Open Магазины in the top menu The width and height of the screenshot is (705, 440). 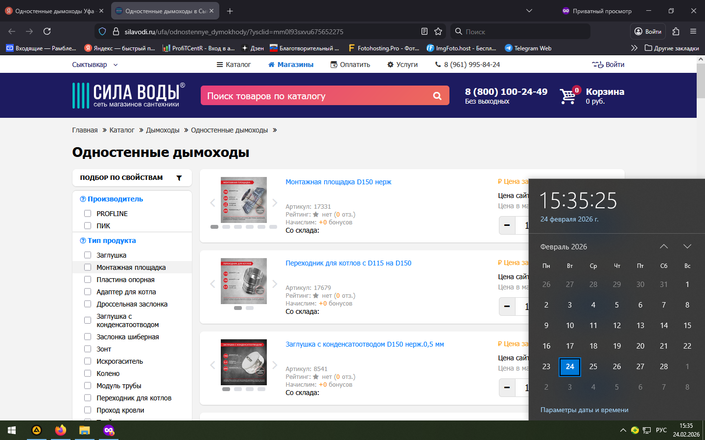pyautogui.click(x=291, y=65)
